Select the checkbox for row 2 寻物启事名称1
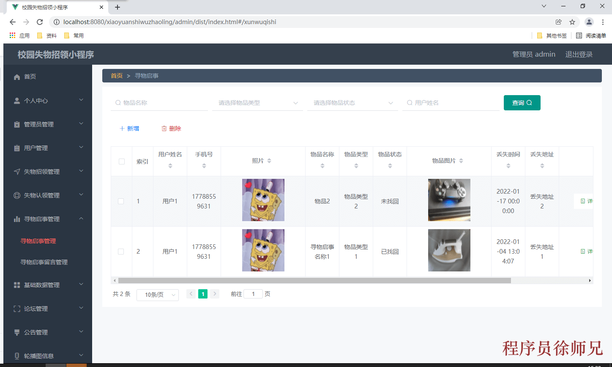The image size is (612, 367). tap(121, 252)
